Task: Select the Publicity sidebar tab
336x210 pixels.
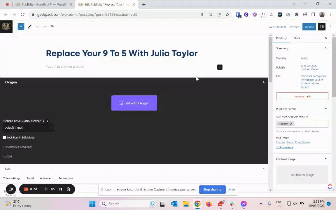Action: [281, 38]
